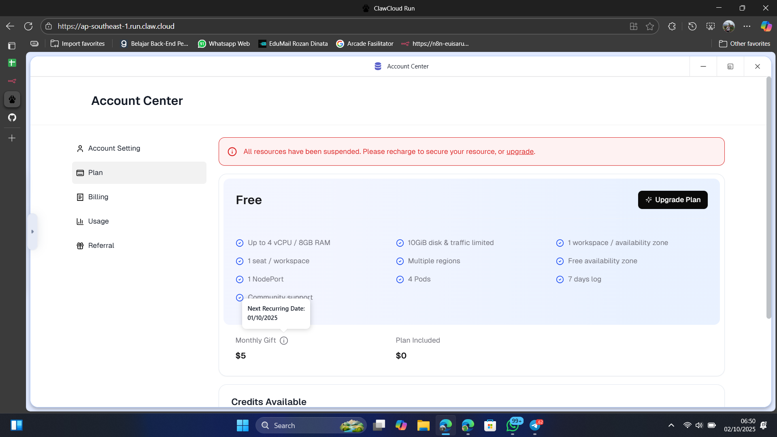Open the Billing section
The image size is (777, 437).
pos(98,197)
